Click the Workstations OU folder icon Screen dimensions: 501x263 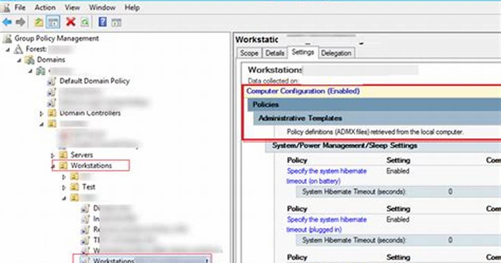(x=63, y=165)
